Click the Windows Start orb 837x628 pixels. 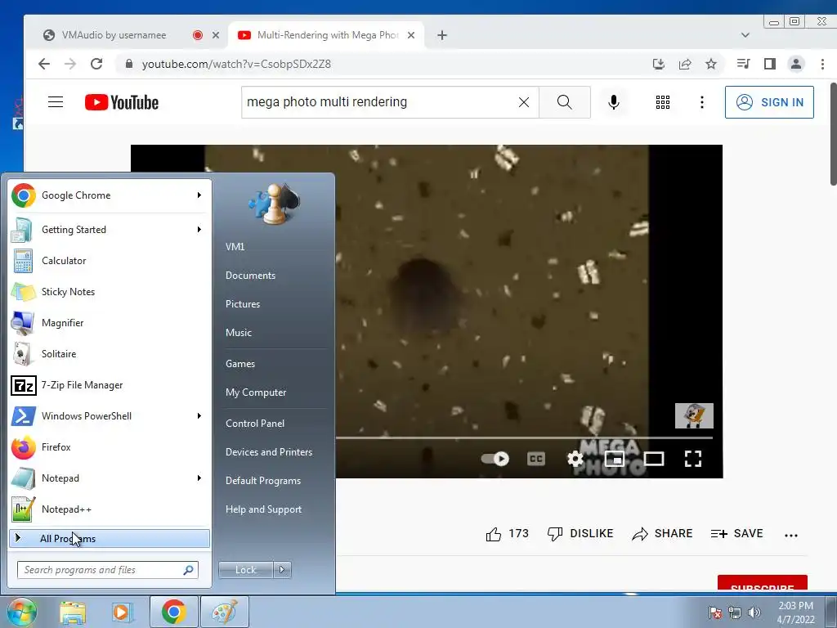[x=21, y=612]
